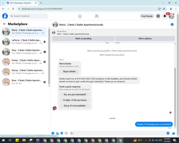Image resolution: width=179 pixels, height=143 pixels.
Task: Click the listing thumbnail beside $950 details
Action: [54, 33]
